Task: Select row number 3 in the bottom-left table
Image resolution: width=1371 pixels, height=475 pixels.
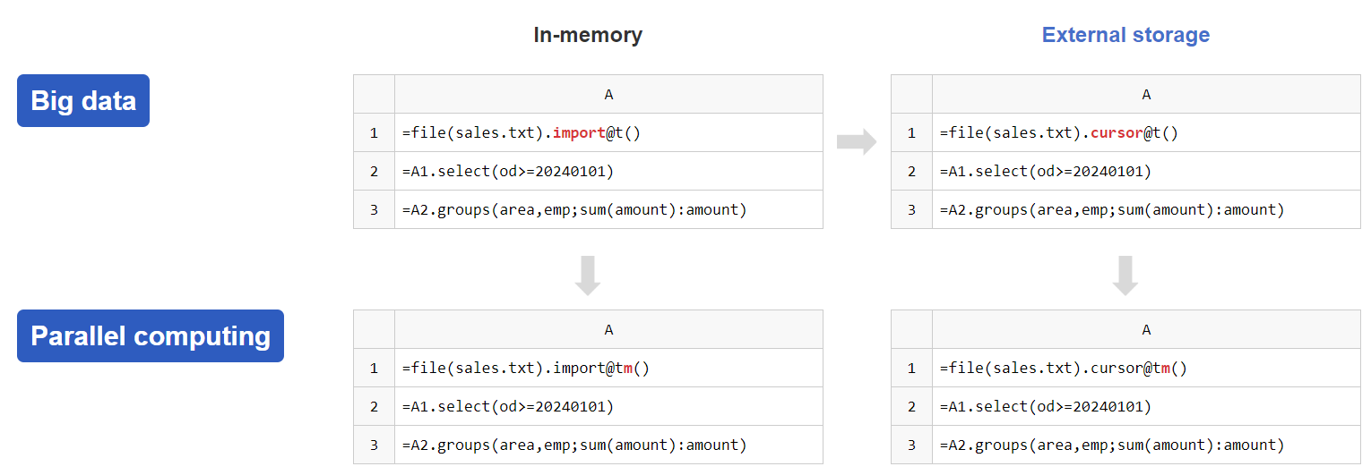Action: coord(374,445)
